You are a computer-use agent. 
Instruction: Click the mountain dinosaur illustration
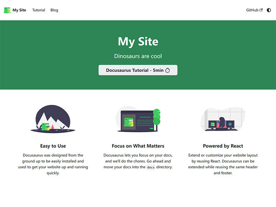coord(53,119)
